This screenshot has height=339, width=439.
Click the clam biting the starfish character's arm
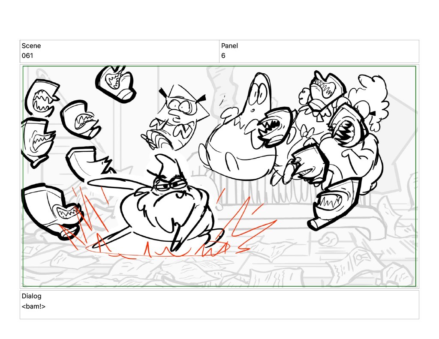pos(274,124)
